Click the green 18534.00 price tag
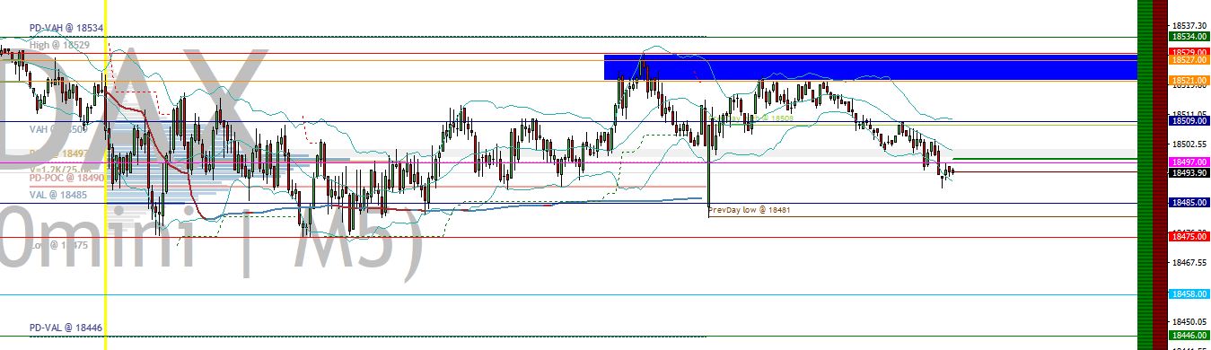 (1189, 37)
